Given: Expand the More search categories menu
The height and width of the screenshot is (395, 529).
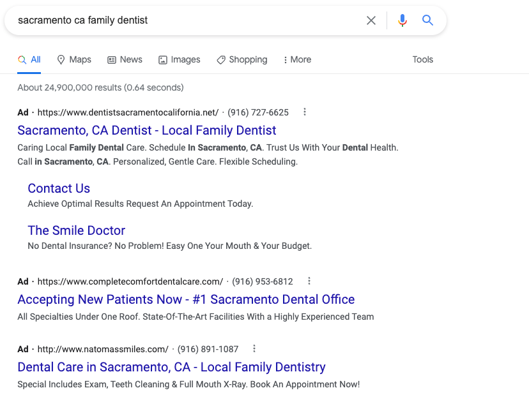Looking at the screenshot, I should pos(297,59).
